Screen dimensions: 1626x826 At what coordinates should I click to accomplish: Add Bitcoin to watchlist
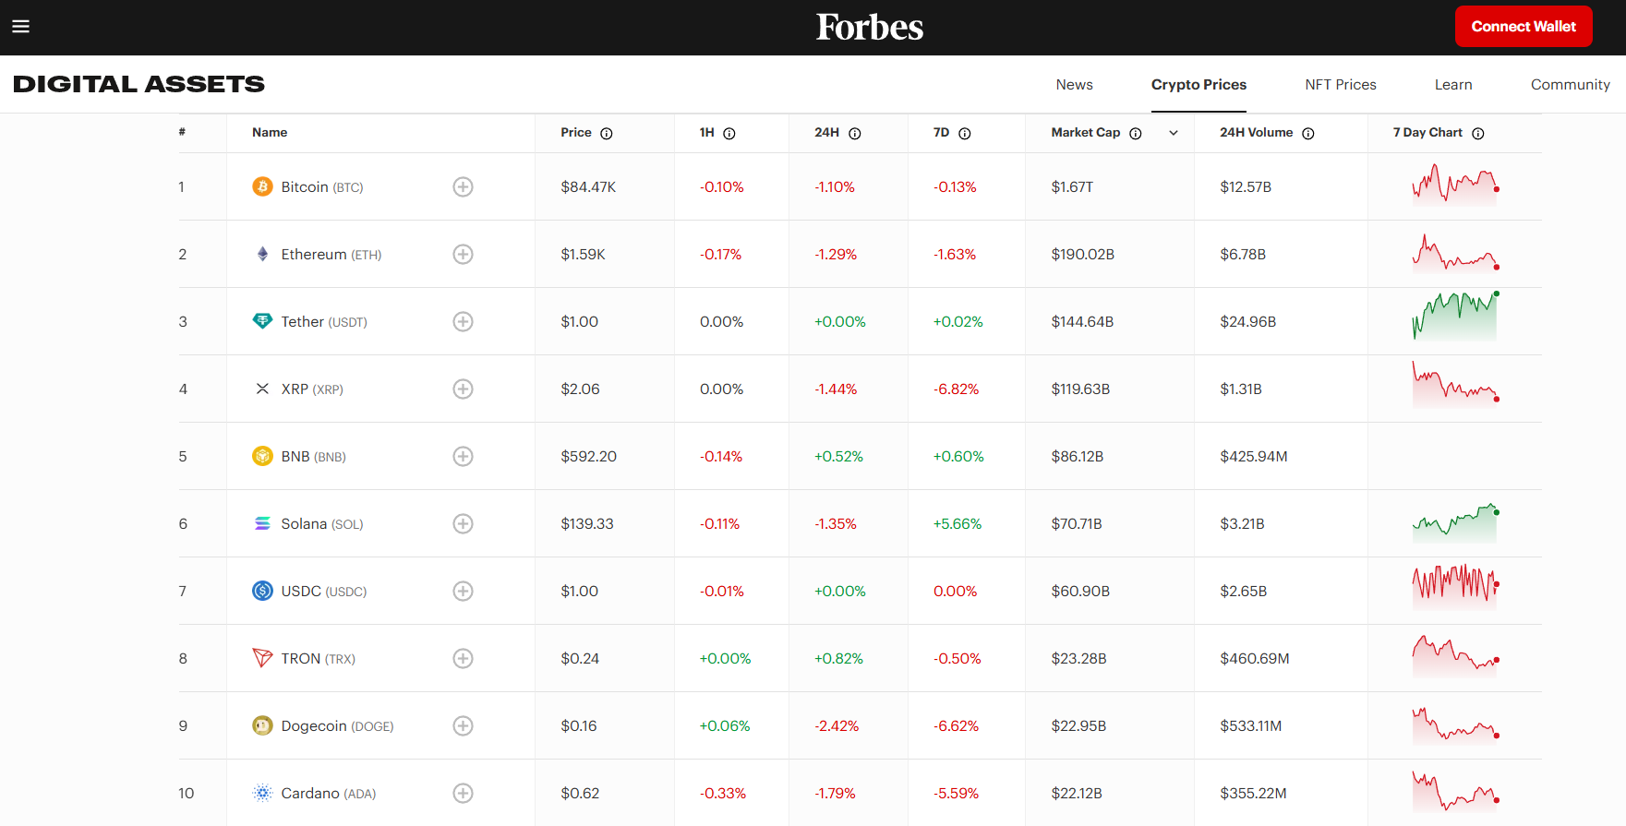point(464,186)
